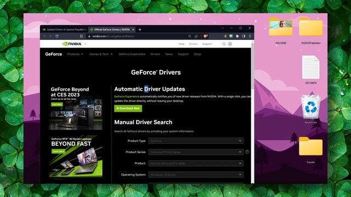Open Drivers in GeForce nav bar
Image resolution: width=351 pixels, height=197 pixels.
click(x=155, y=54)
